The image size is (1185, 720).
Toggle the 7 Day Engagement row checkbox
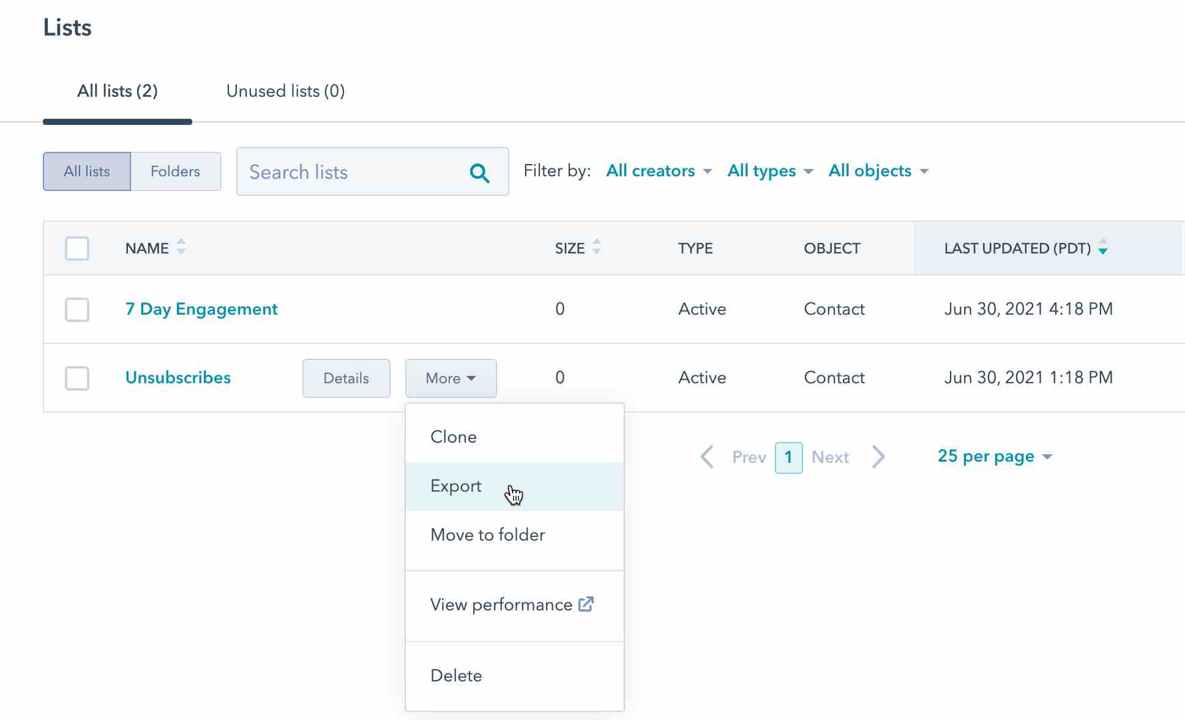[77, 309]
